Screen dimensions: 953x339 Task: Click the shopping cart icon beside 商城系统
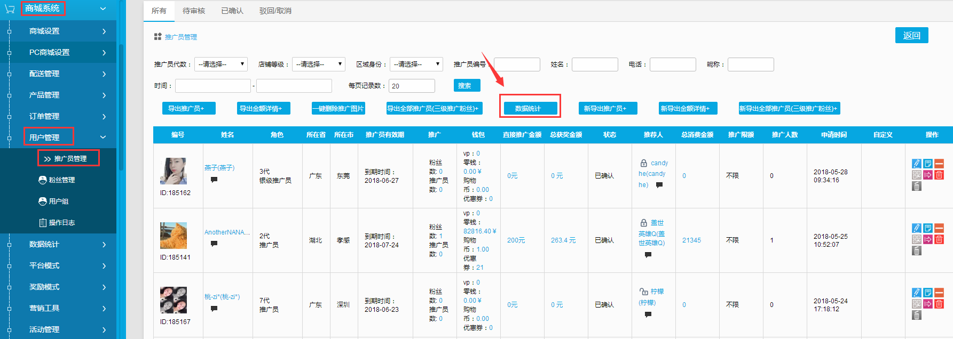[x=10, y=9]
